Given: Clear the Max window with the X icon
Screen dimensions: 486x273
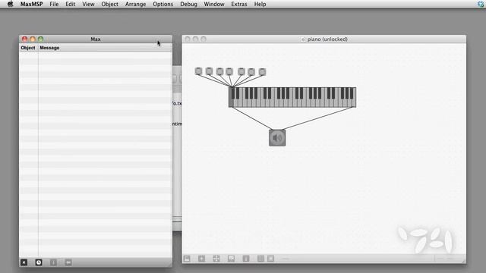Looking at the screenshot, I should coord(24,262).
